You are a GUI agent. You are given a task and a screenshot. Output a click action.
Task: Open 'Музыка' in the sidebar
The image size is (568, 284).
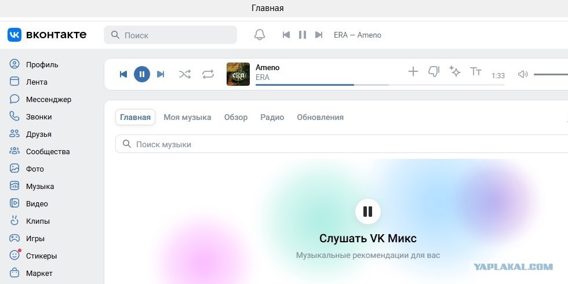point(31,186)
